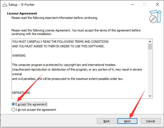Click the setup installer icon in title bar
The width and height of the screenshot is (164, 128).
(5, 4)
